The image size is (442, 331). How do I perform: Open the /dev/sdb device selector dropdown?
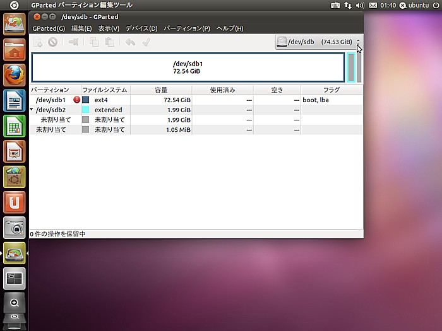coord(318,42)
